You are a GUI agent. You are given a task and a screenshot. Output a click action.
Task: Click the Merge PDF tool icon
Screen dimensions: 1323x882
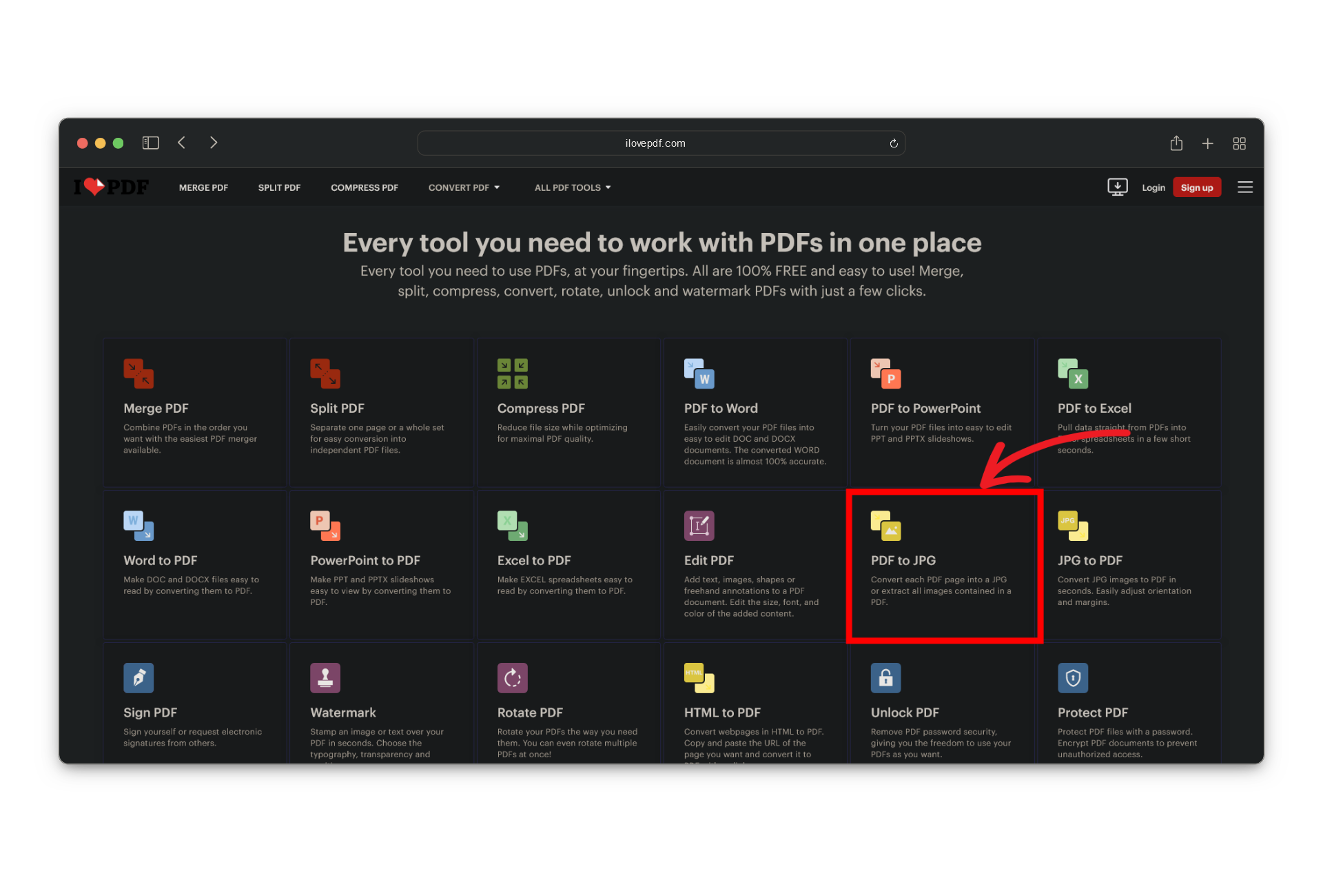[x=139, y=373]
